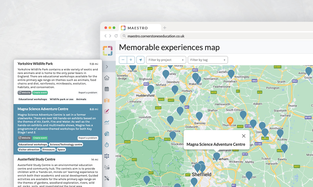
Task: Click the locate me arrow button
Action: click(141, 60)
